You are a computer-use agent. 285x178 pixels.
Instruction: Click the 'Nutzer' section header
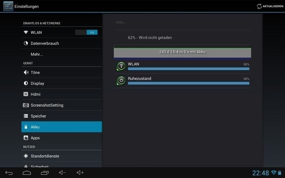(x=29, y=147)
